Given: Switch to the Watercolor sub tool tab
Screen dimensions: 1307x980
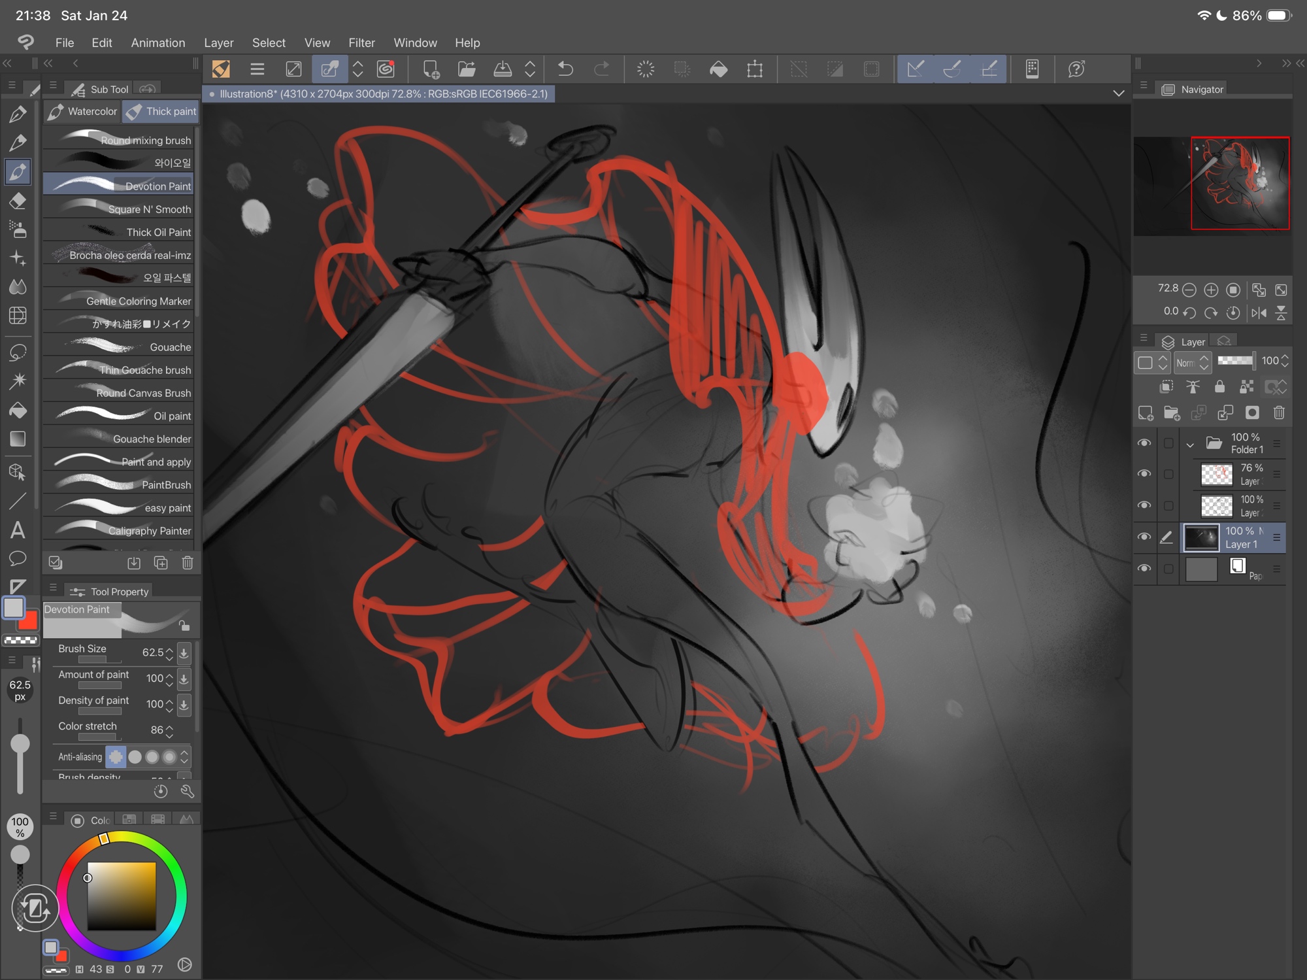Looking at the screenshot, I should (x=83, y=111).
